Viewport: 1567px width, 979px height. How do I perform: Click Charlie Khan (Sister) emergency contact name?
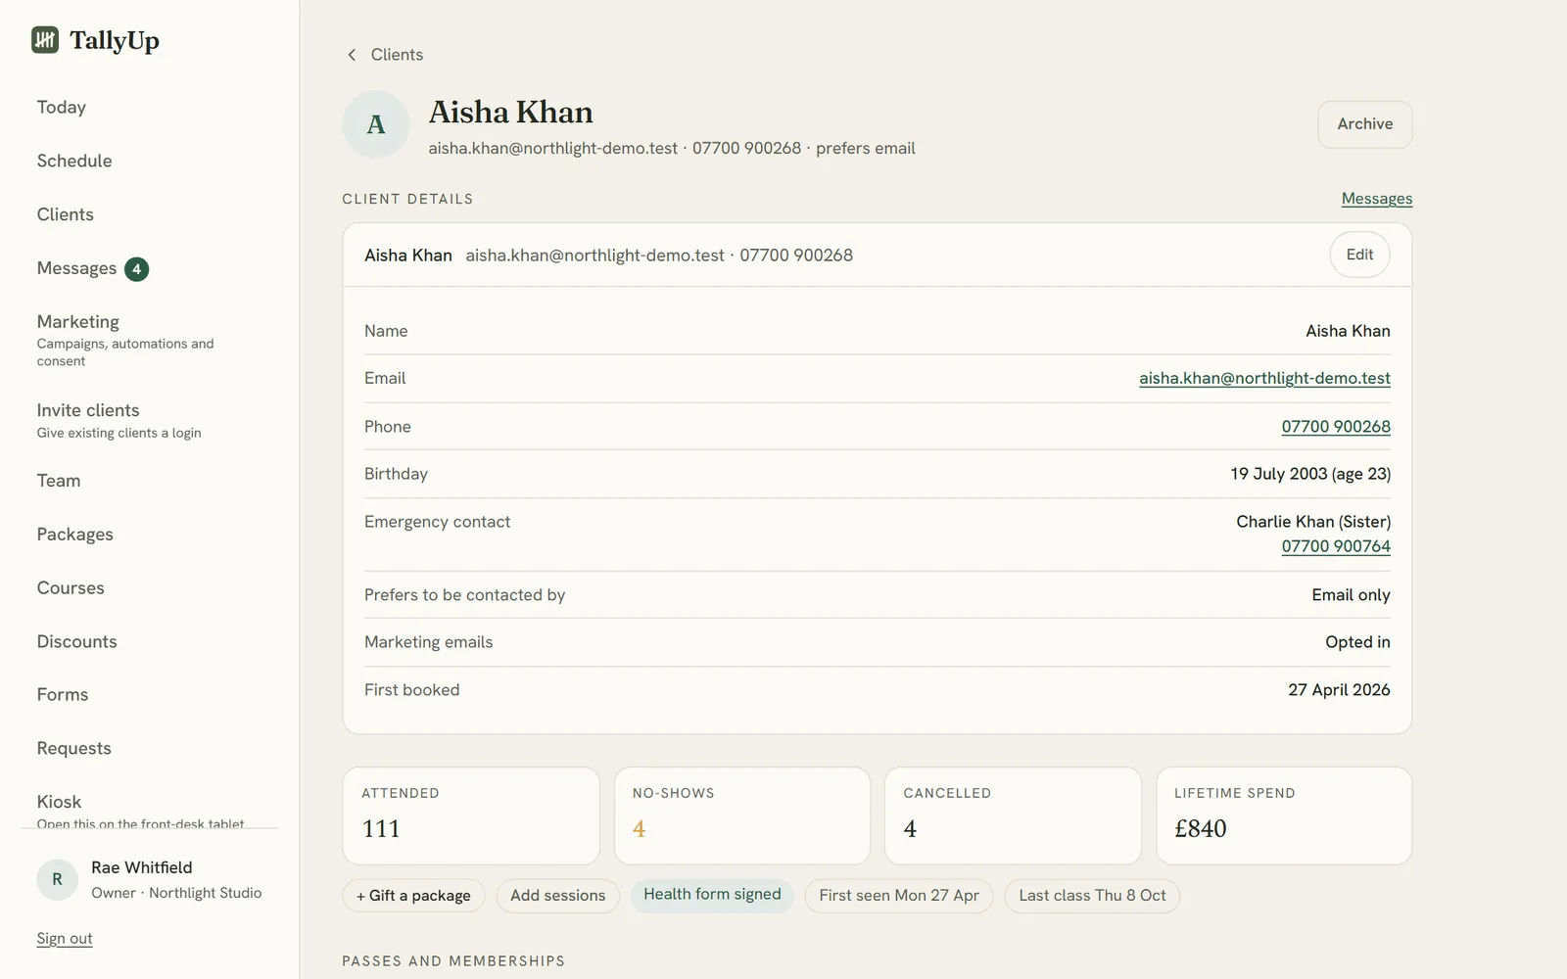click(1313, 522)
